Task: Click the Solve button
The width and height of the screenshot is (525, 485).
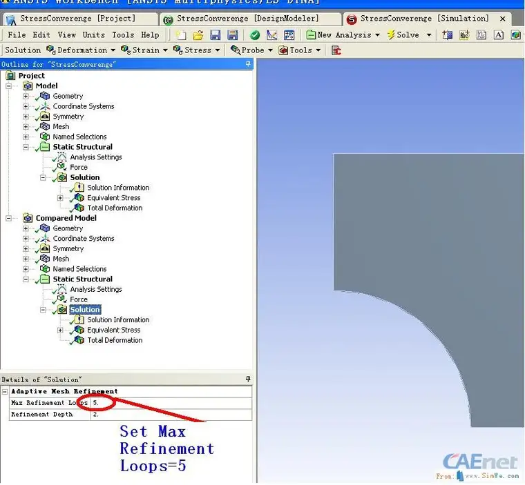Action: tap(403, 34)
